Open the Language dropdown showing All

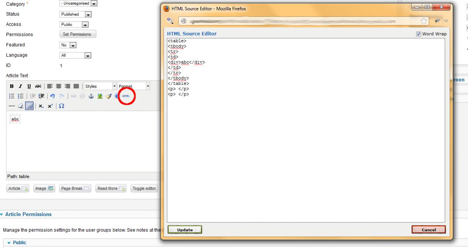(x=76, y=55)
